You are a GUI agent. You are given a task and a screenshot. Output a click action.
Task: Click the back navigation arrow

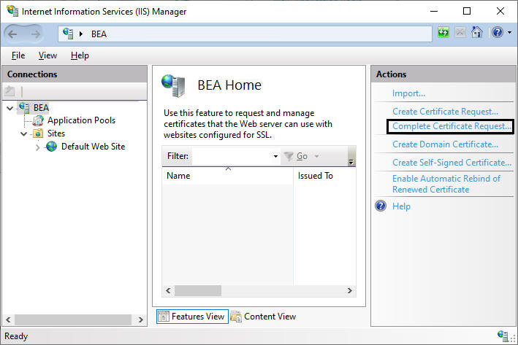point(12,34)
